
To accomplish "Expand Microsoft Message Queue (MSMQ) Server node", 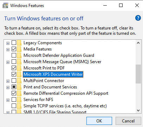I will [8, 62].
